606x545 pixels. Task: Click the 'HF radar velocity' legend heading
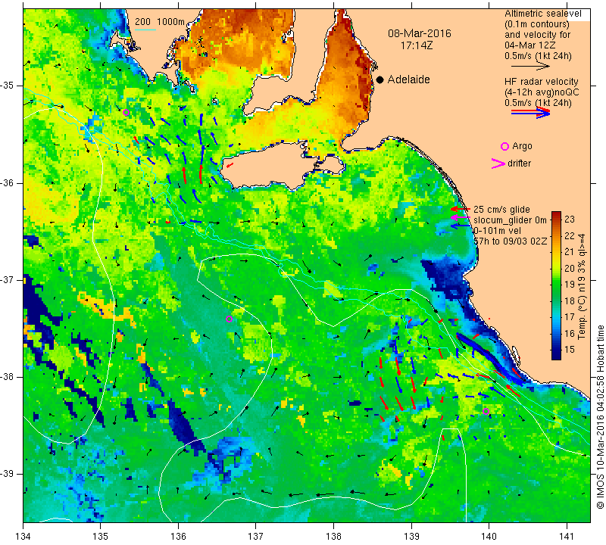coord(542,82)
